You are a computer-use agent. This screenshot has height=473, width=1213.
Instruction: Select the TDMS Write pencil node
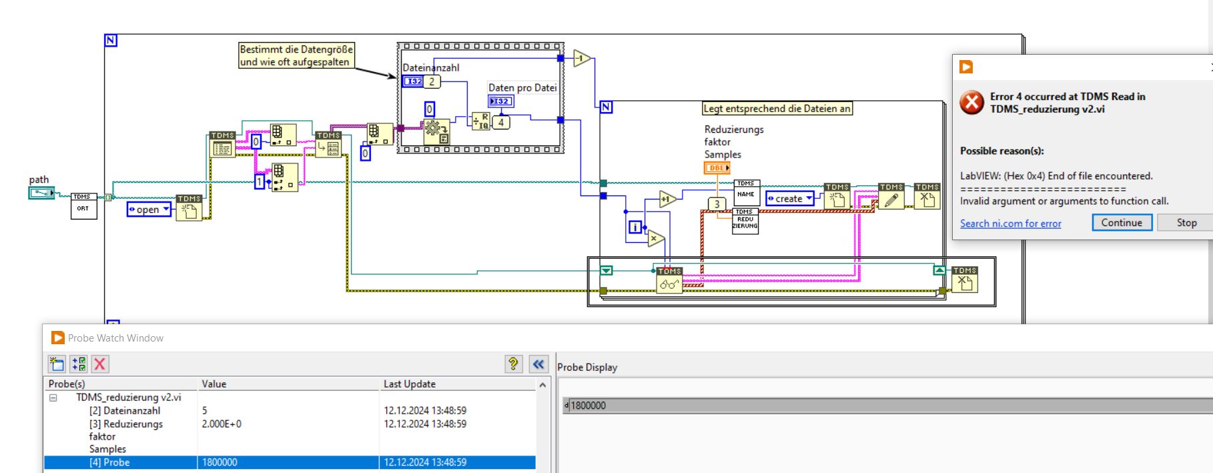tap(891, 197)
